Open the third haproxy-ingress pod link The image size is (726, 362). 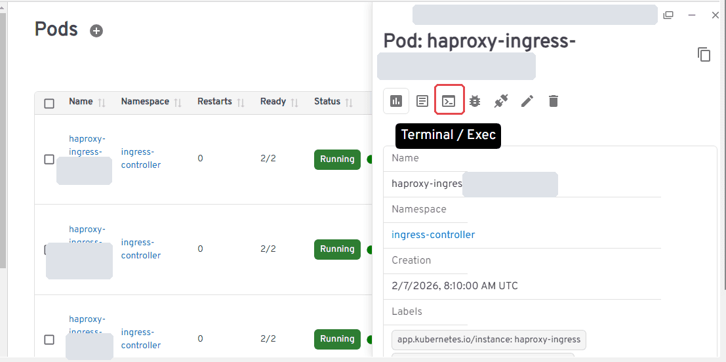point(87,325)
